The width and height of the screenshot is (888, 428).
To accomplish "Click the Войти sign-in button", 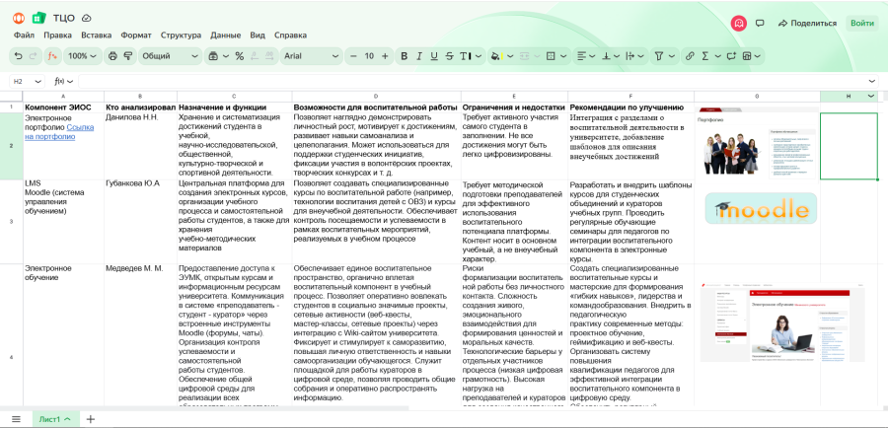I will pos(862,24).
